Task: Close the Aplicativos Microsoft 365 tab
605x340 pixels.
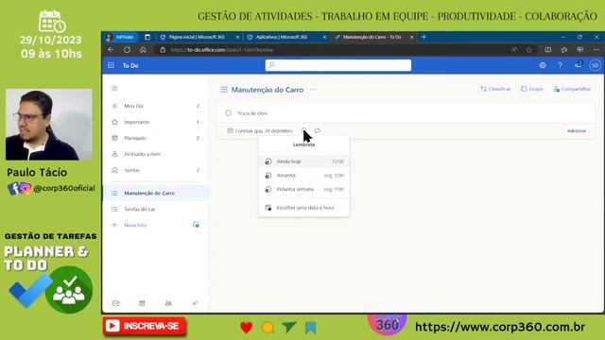Action: click(324, 37)
